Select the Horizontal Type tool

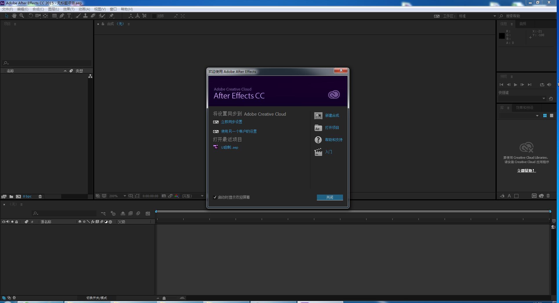click(69, 16)
